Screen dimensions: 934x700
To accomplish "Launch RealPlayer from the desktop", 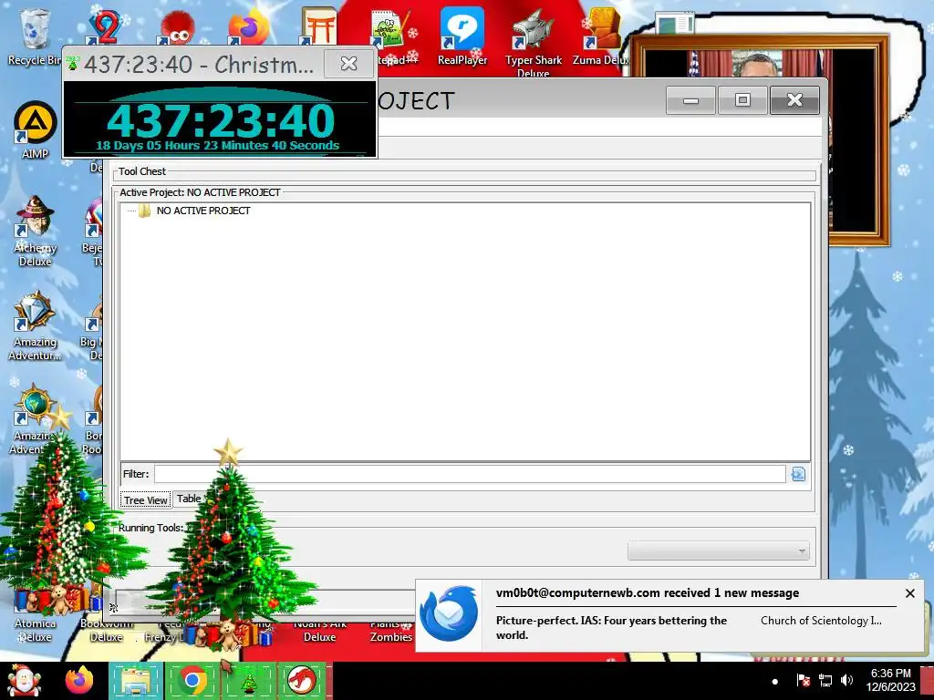I will tap(462, 36).
